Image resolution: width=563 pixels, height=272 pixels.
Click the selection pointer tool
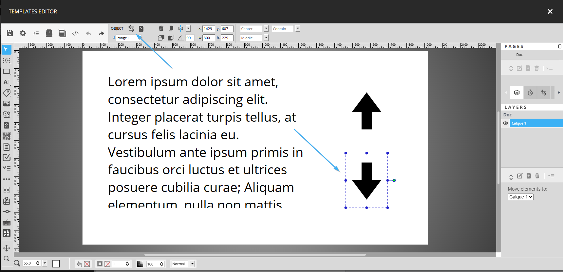point(7,50)
